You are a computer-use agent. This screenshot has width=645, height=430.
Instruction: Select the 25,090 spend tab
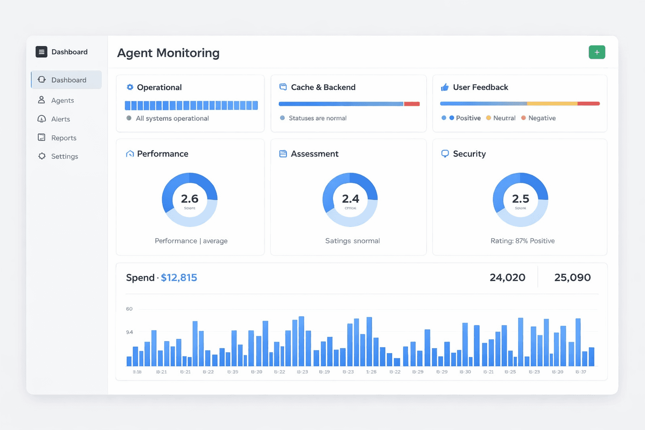pyautogui.click(x=573, y=277)
